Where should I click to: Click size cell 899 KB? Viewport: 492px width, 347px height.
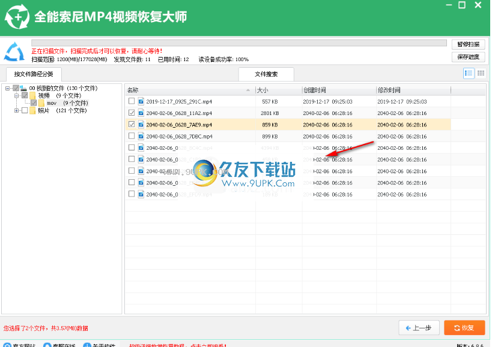(270, 136)
